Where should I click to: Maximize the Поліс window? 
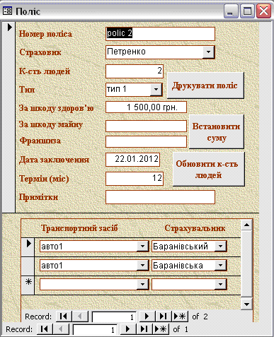(247, 11)
